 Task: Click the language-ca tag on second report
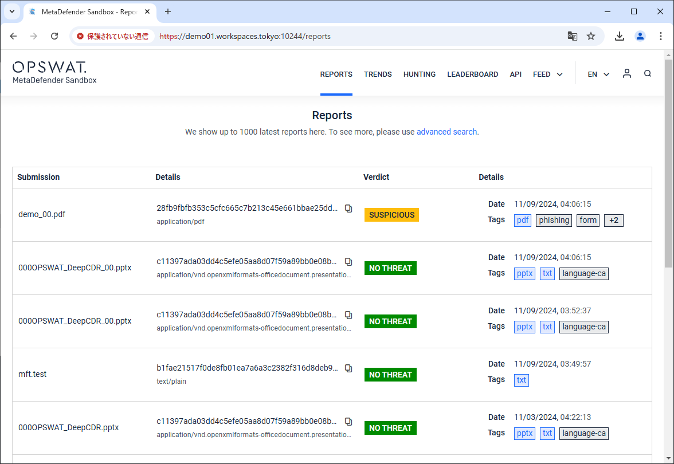(583, 273)
